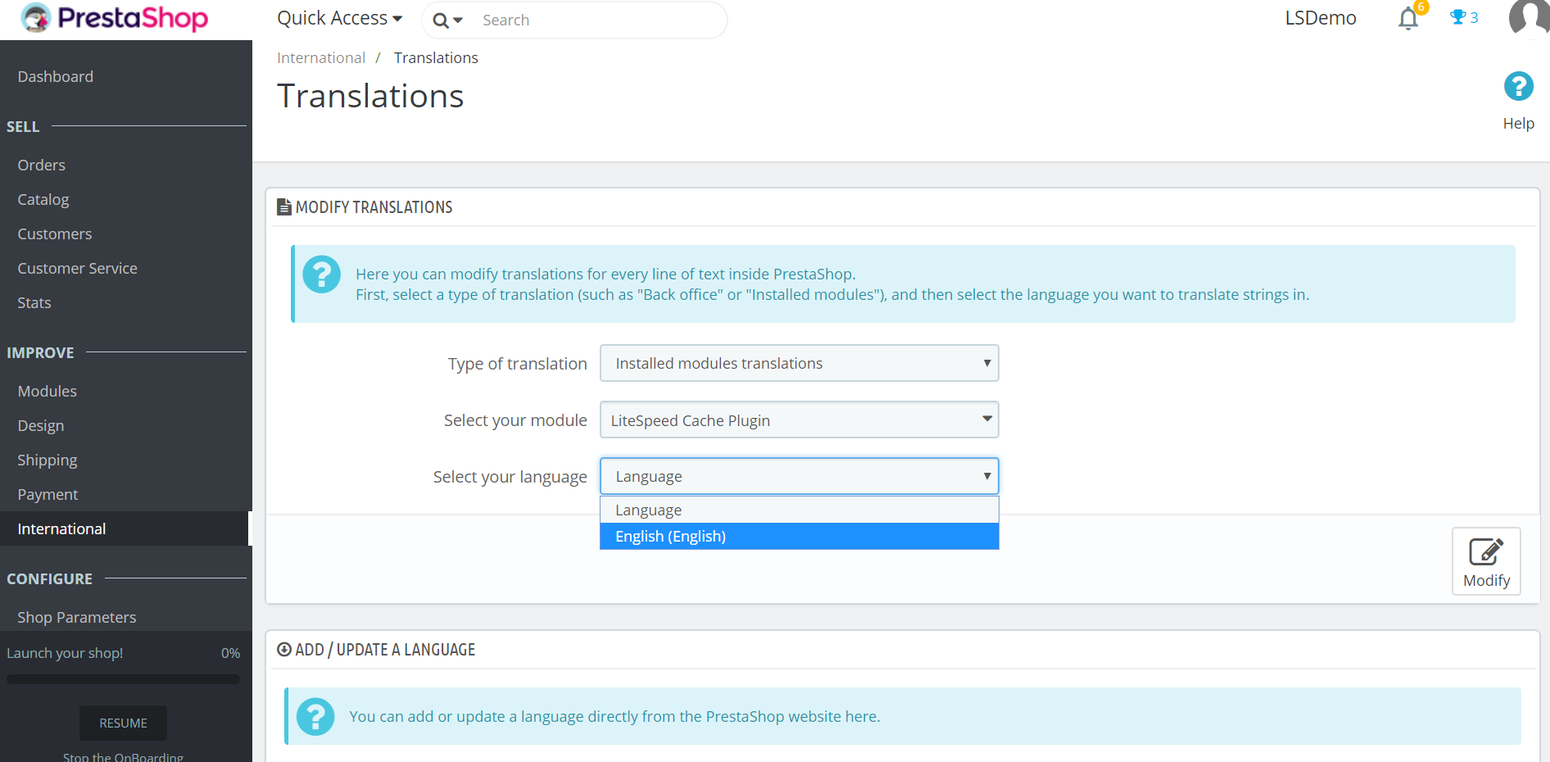Open Modules in the sidebar
Viewport: 1550px width, 762px height.
point(48,391)
